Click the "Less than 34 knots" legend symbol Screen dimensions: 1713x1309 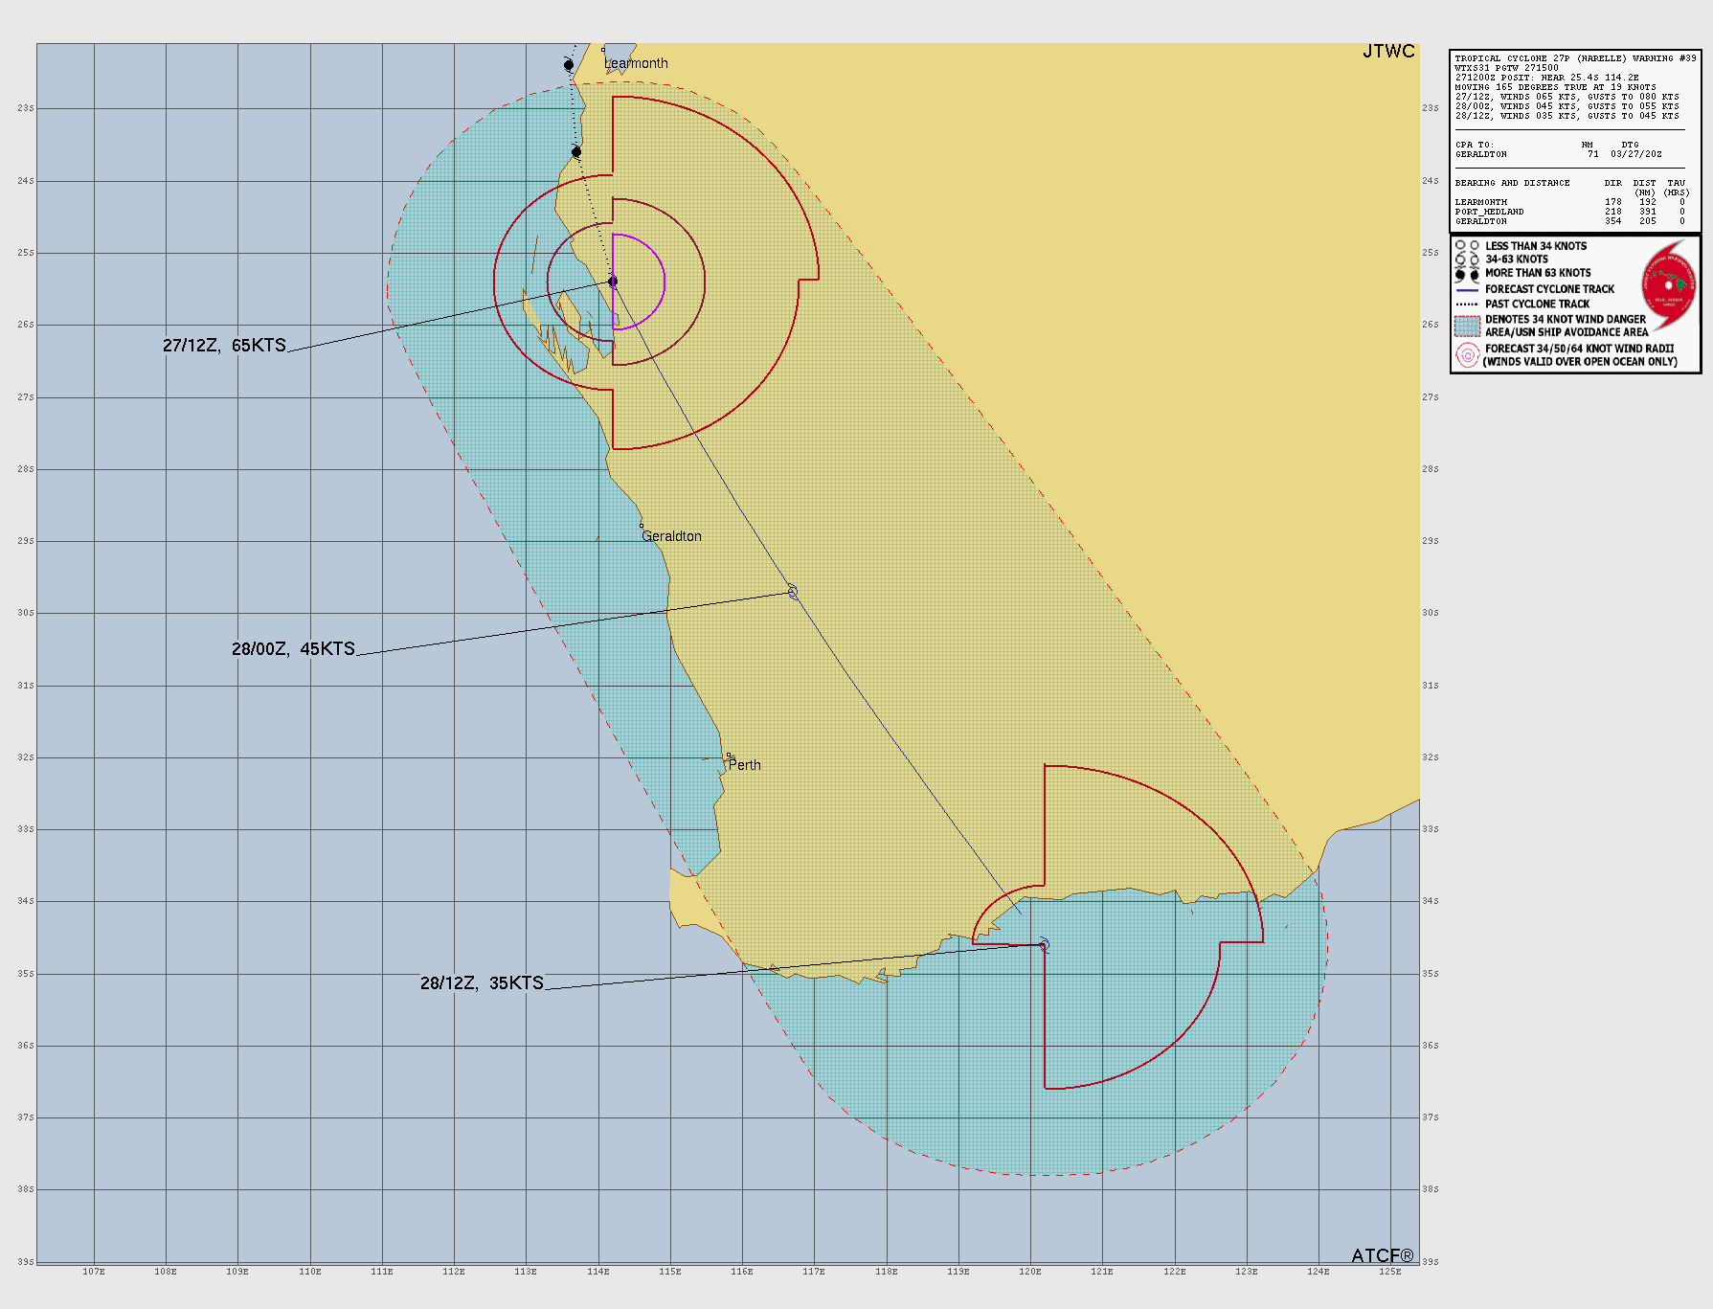point(1467,246)
